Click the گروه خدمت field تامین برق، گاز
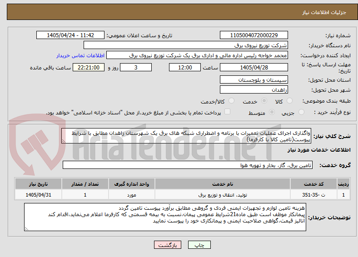Viewport: 358px width, 257px height. (188, 165)
